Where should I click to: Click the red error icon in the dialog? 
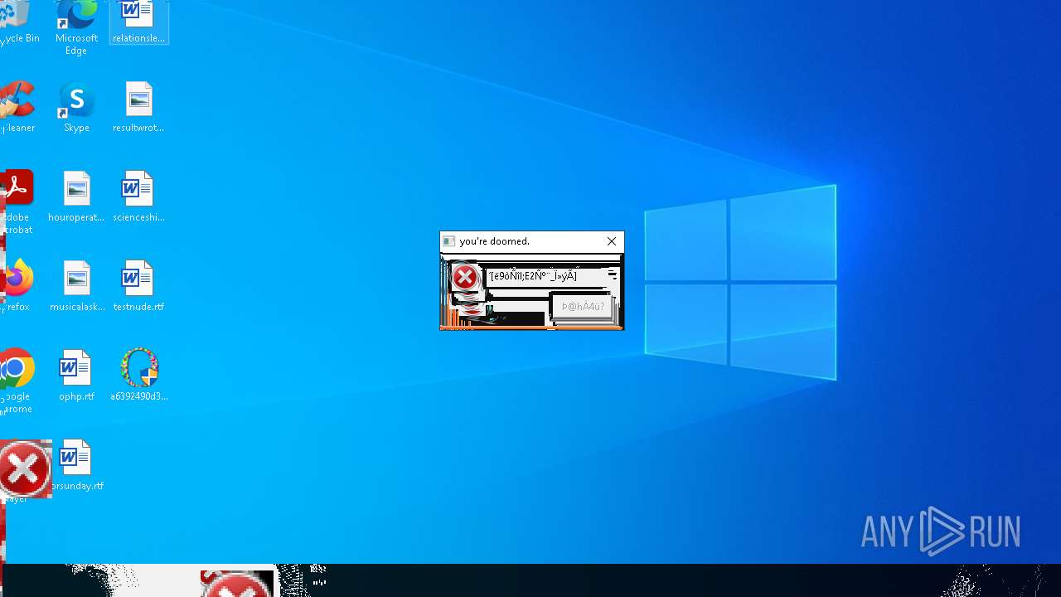click(x=465, y=278)
